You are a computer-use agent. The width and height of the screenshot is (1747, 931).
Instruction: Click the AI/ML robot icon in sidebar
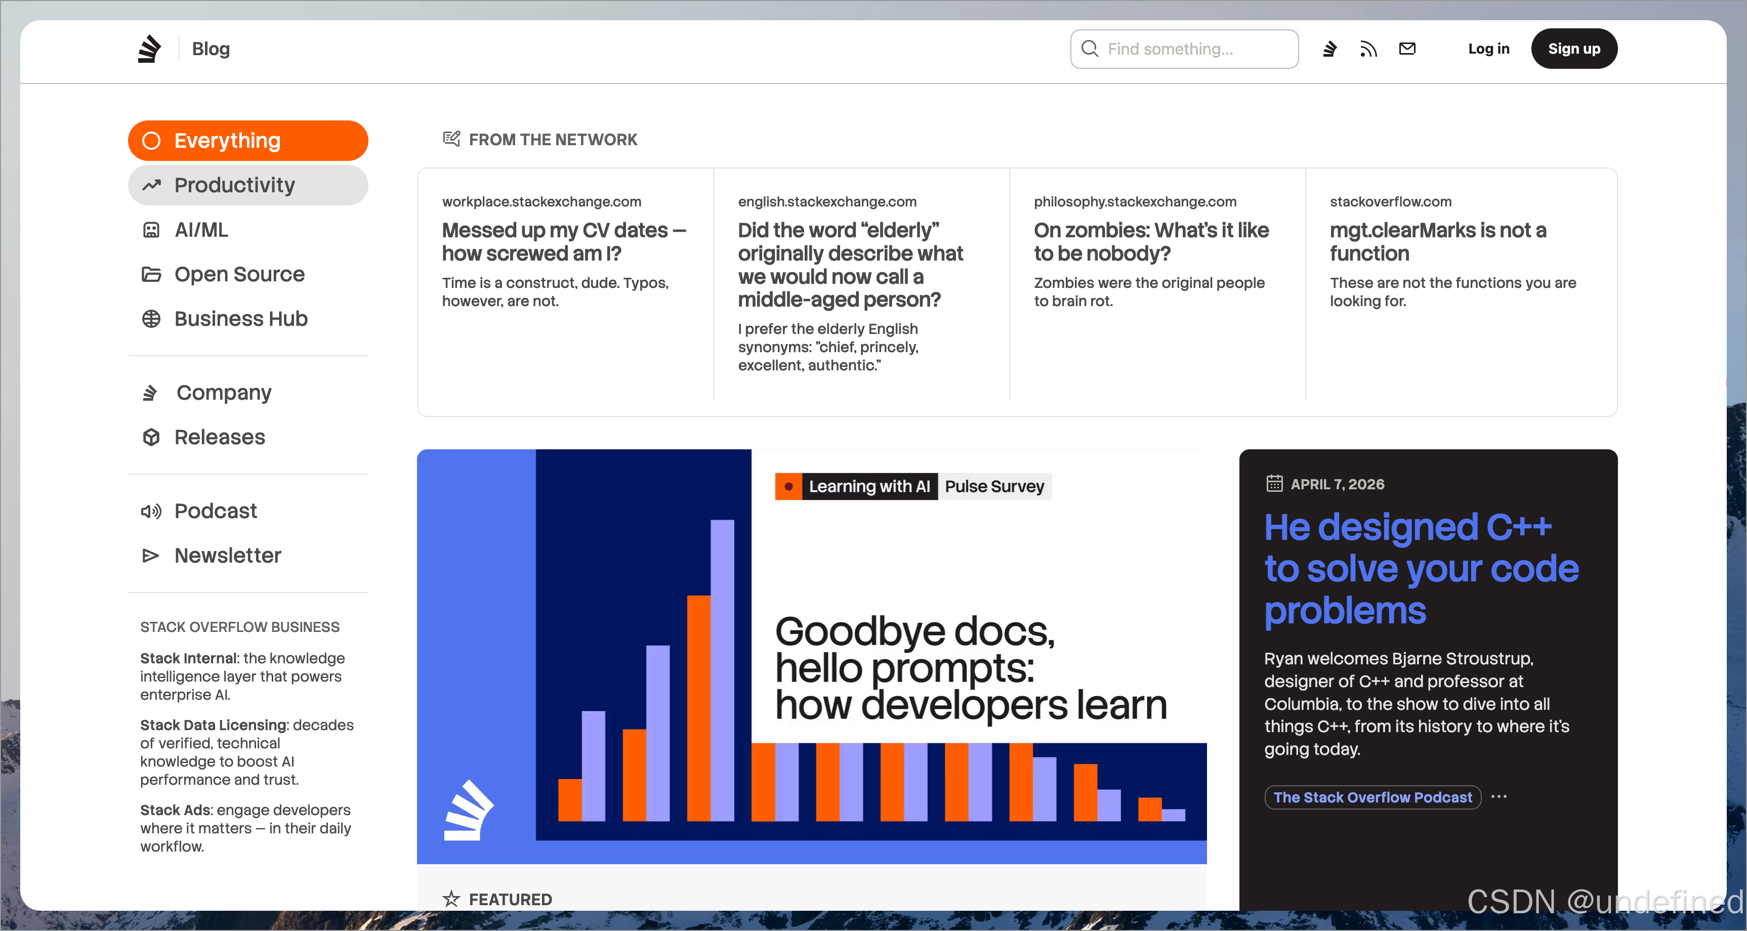[151, 230]
